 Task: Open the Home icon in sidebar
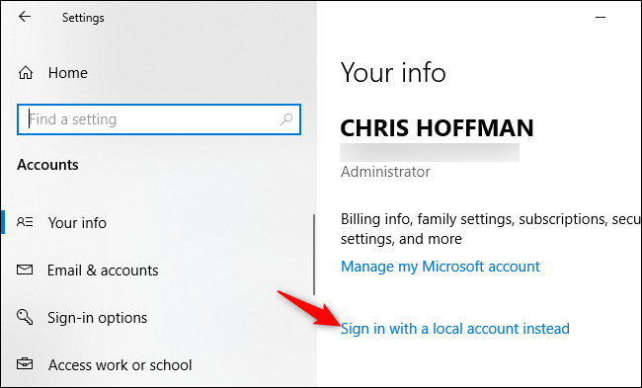coord(26,73)
